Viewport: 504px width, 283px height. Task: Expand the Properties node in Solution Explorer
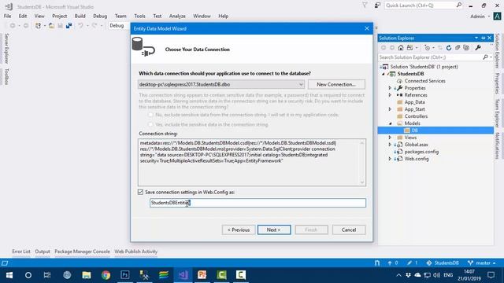[390, 88]
